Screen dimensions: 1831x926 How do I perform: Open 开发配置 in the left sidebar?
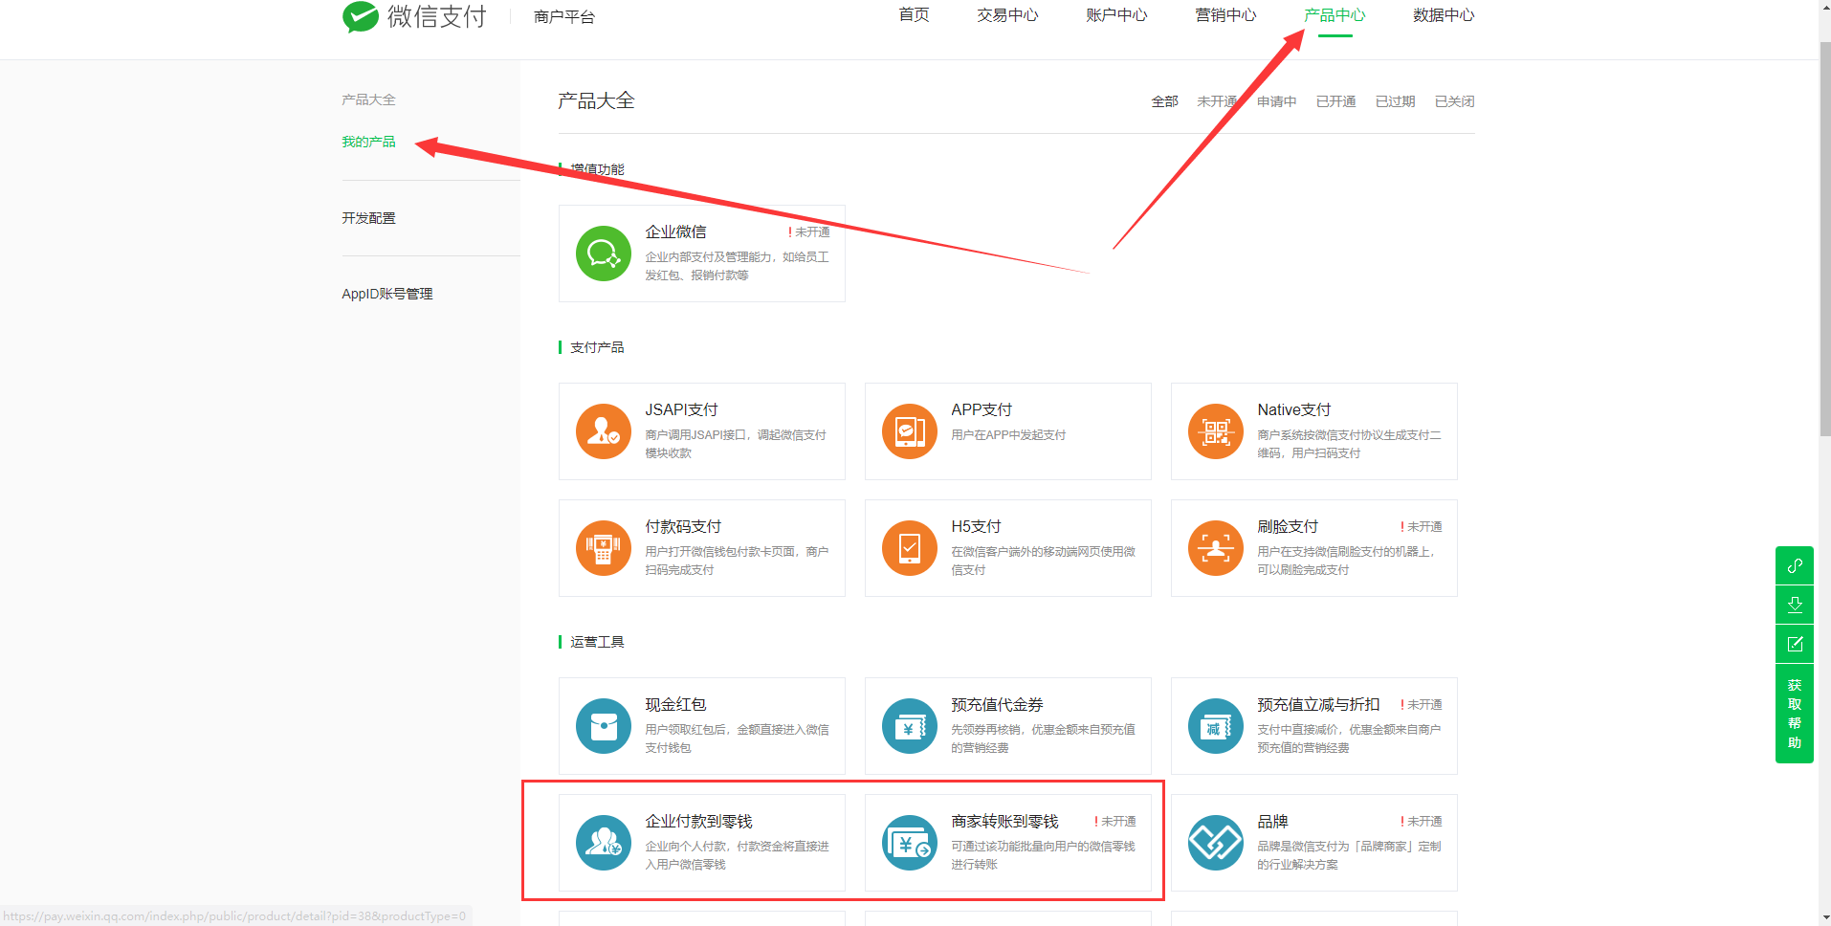point(368,218)
